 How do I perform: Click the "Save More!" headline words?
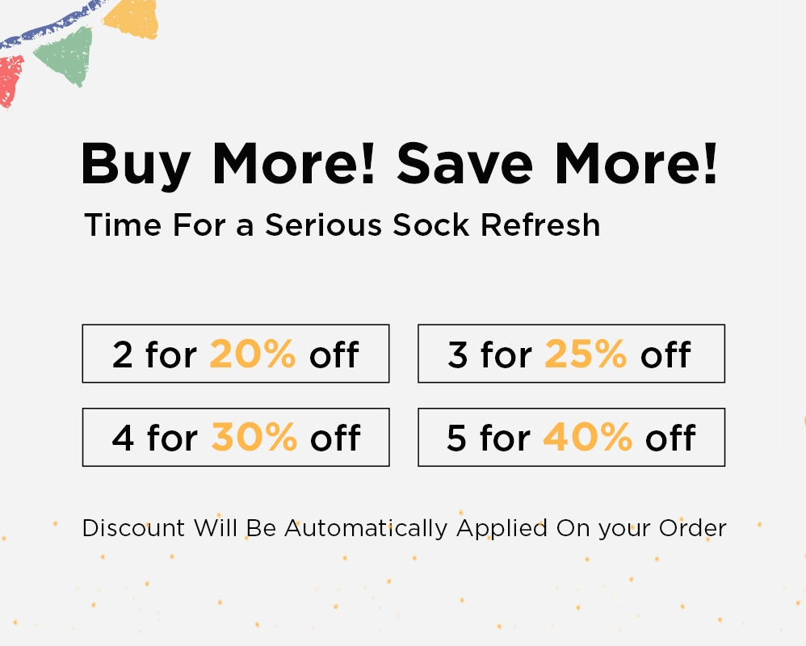[556, 164]
